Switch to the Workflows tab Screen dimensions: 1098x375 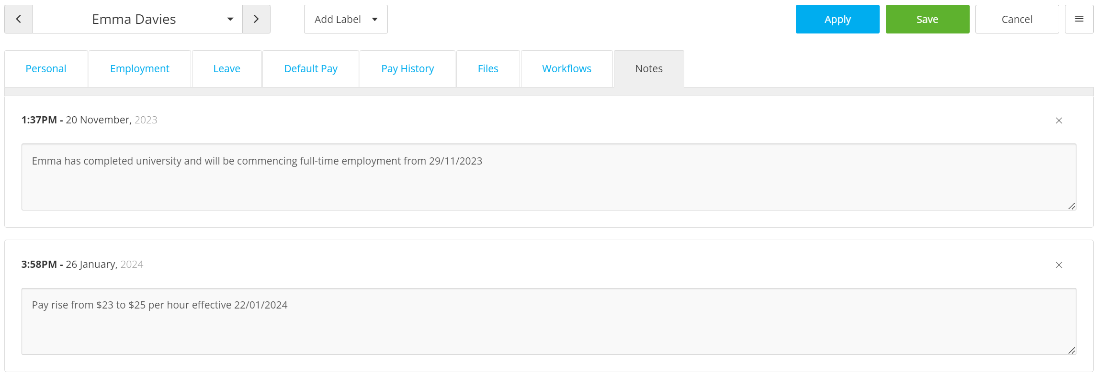567,69
